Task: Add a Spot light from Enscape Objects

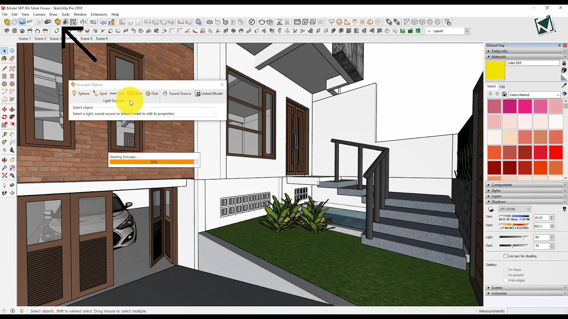Action: coord(100,93)
